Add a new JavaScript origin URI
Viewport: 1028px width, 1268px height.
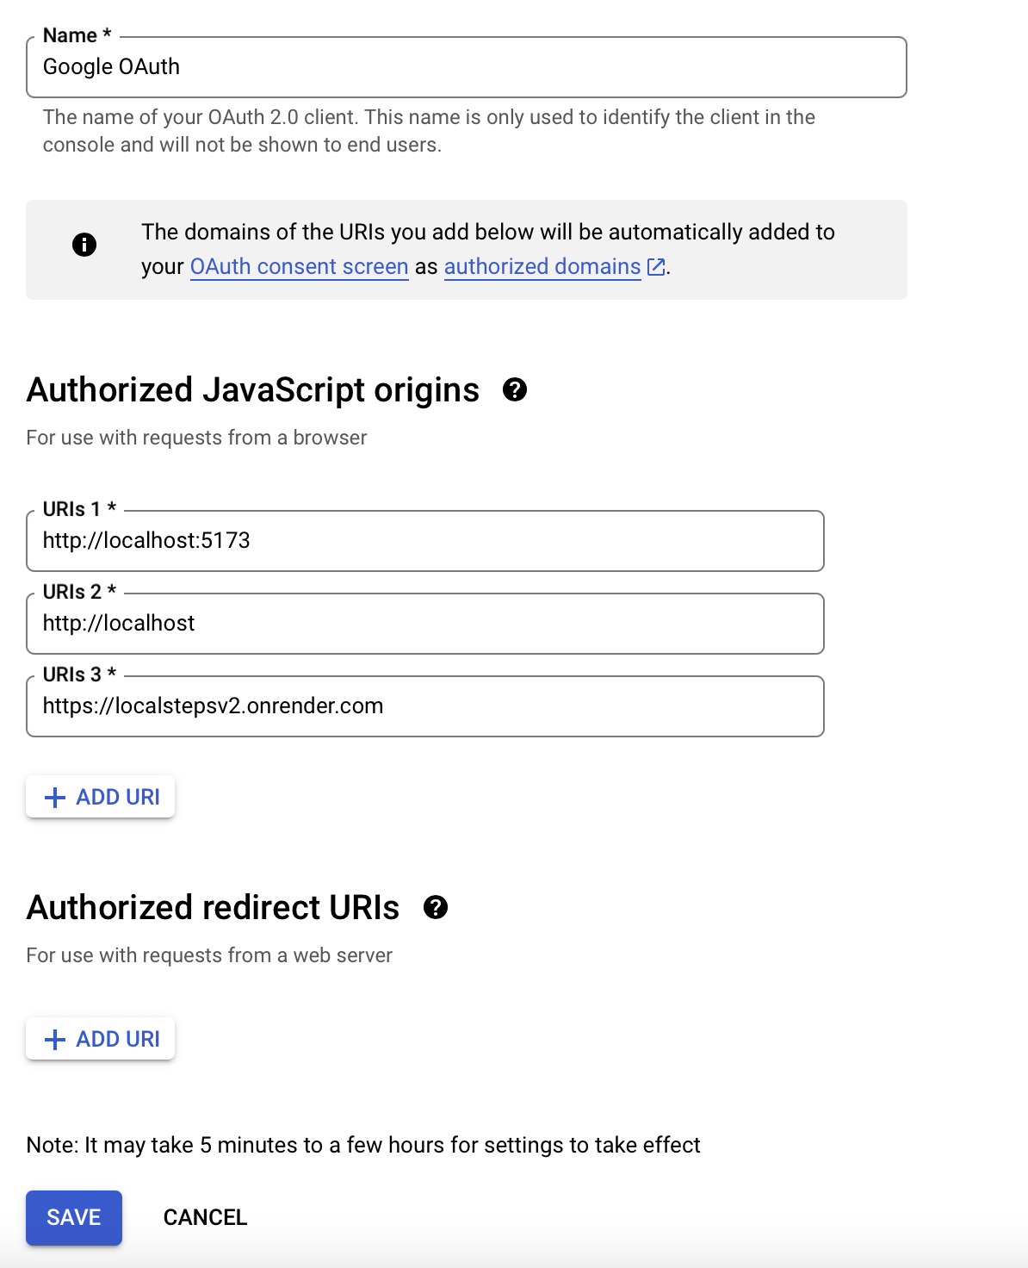(x=100, y=797)
